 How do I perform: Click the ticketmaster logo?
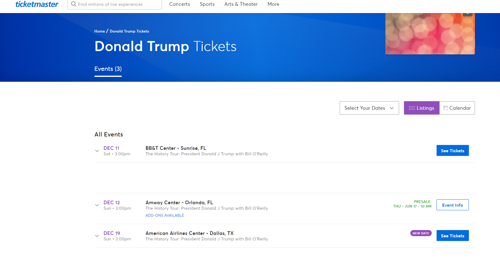click(37, 4)
